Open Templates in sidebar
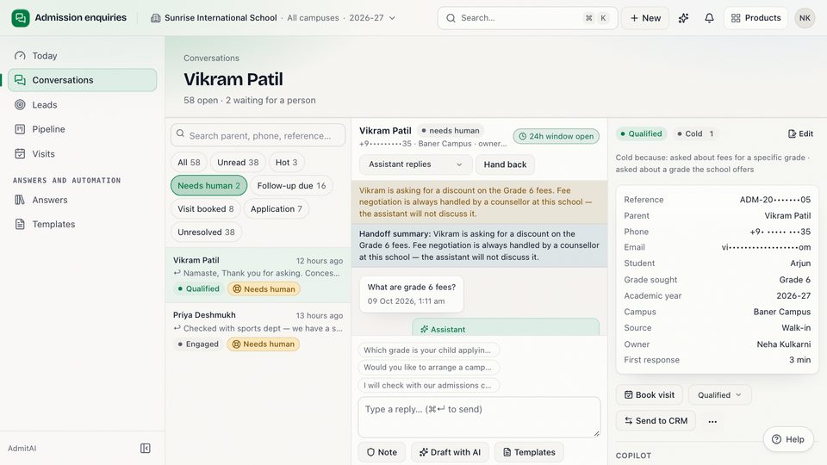 [x=83, y=224]
